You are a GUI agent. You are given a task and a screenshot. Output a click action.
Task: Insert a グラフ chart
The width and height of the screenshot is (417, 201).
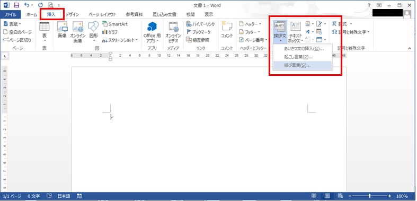point(110,32)
